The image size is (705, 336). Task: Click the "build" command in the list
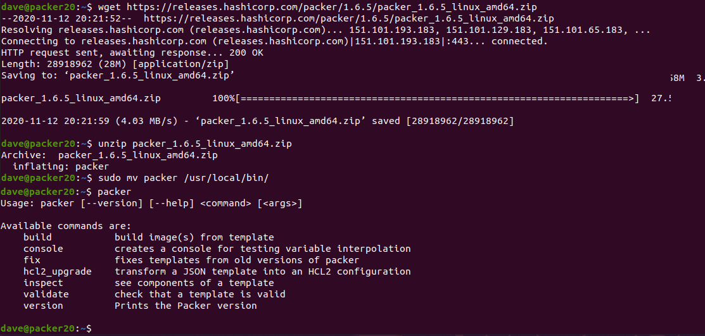click(x=37, y=237)
